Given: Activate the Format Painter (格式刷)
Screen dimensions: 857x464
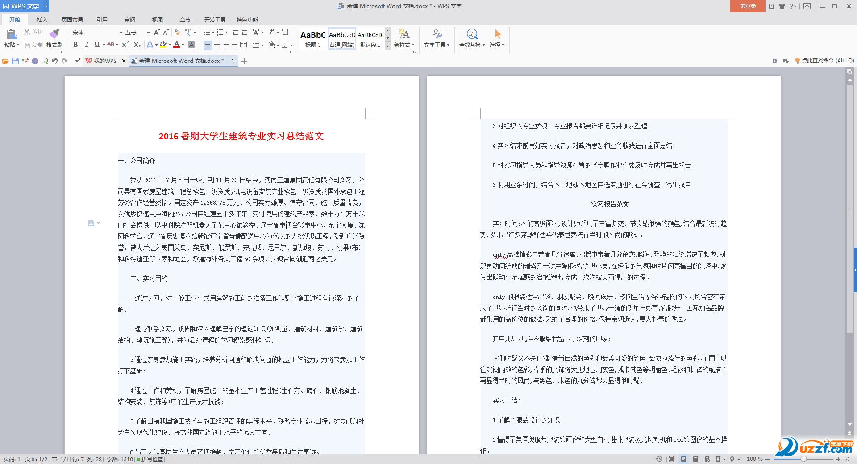Looking at the screenshot, I should (x=54, y=38).
